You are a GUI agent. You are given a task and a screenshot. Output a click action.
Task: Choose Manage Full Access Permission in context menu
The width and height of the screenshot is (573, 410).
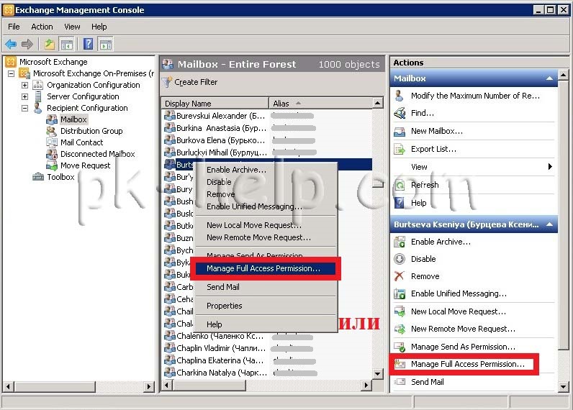(266, 268)
